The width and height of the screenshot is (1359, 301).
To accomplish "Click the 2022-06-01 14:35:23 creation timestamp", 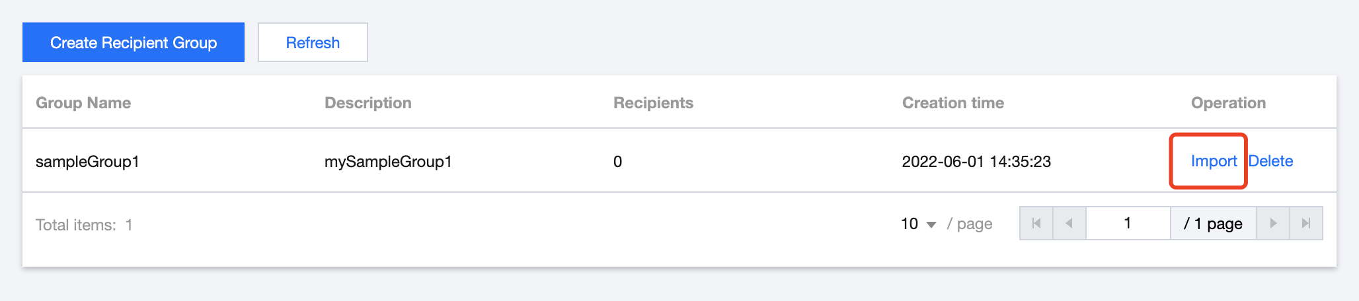I will (x=976, y=162).
